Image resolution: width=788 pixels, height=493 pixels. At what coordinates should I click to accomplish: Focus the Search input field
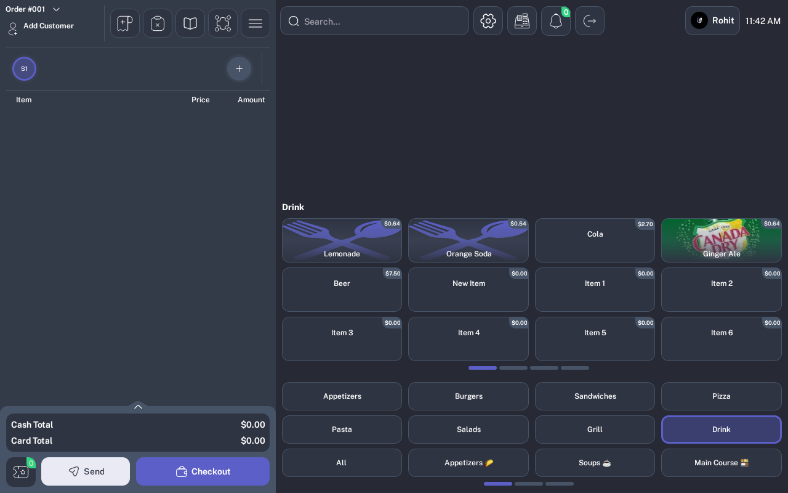tap(374, 21)
